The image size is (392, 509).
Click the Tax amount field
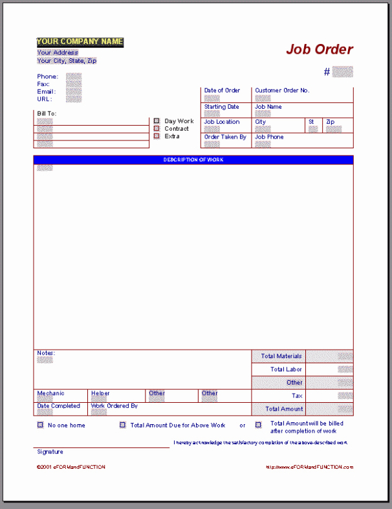tap(345, 396)
